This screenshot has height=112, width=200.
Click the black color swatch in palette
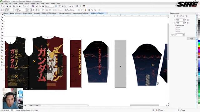[199, 21]
